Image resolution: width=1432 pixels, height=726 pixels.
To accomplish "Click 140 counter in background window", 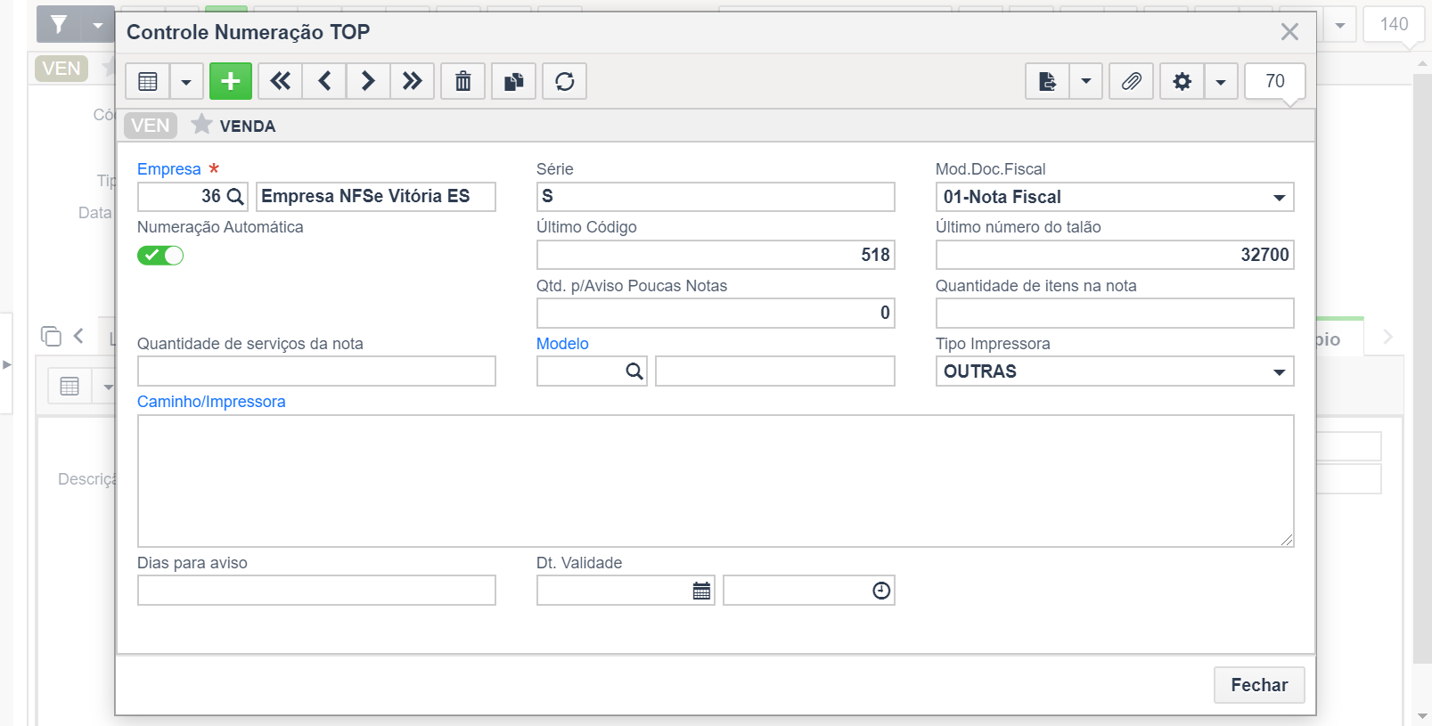I will (1395, 24).
